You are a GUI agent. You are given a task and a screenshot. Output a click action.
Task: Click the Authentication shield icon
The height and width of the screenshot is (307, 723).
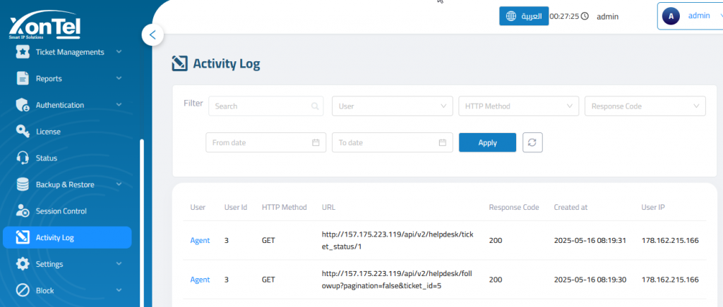tap(23, 105)
